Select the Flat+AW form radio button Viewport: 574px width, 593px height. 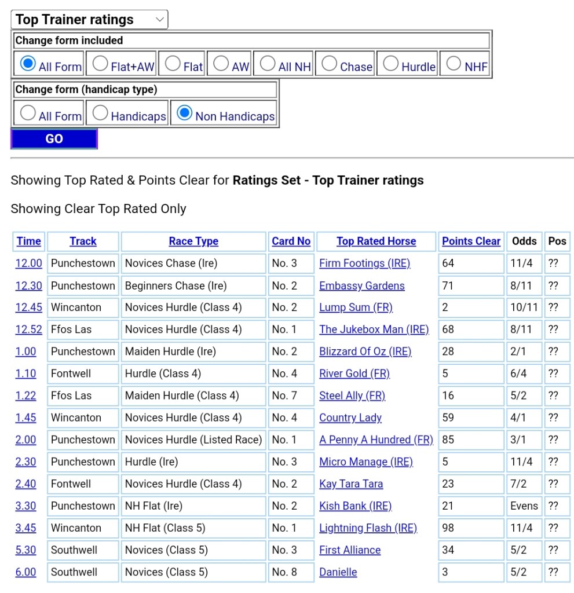point(101,63)
